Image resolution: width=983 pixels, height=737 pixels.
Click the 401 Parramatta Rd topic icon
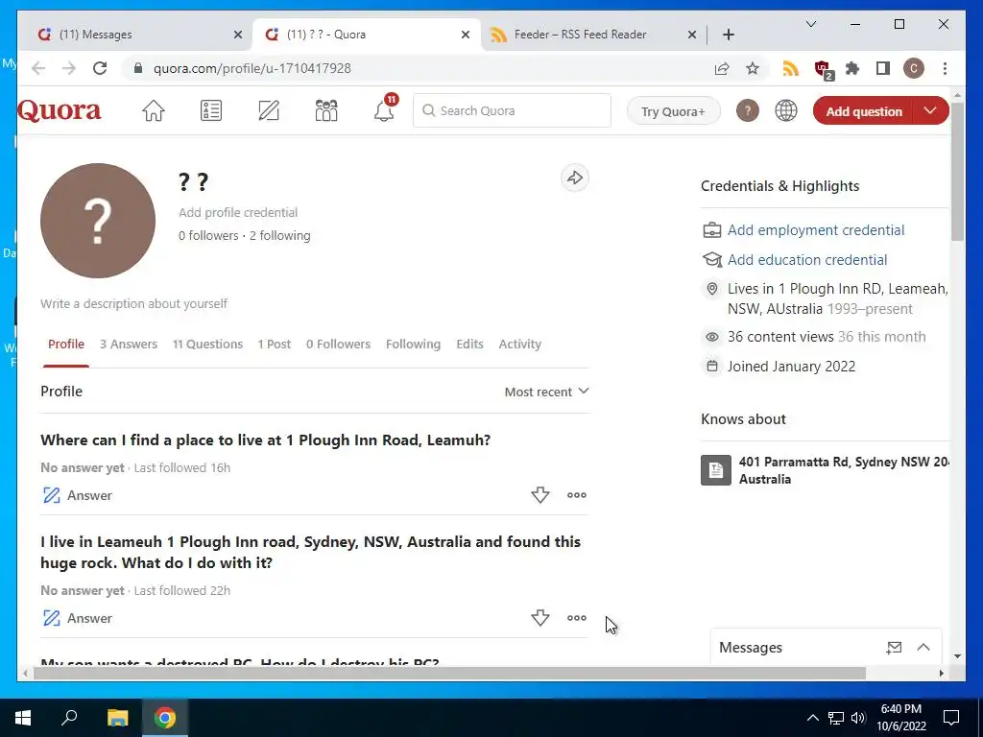click(716, 470)
